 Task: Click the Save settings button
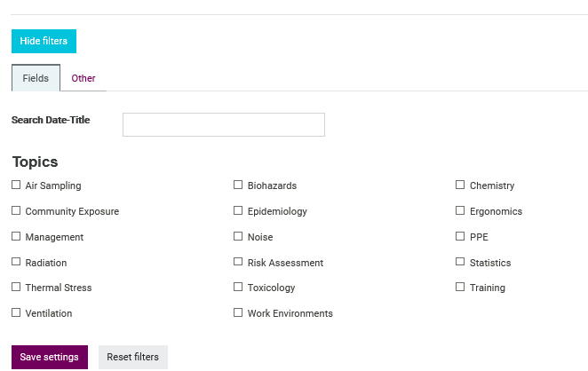coord(50,357)
